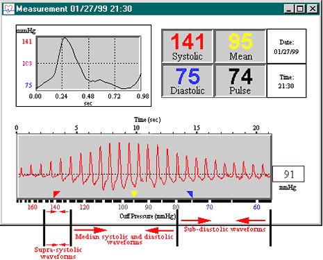The width and height of the screenshot is (323, 260).
Task: Click the 100 cuff pressure label
Action: click(123, 207)
